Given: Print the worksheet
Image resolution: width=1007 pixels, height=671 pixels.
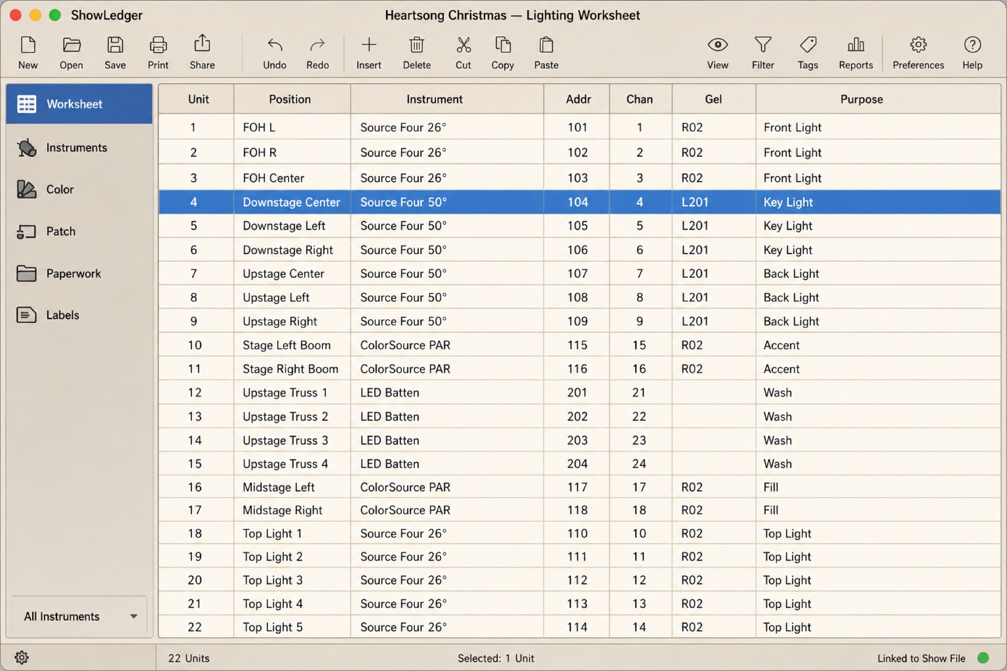Looking at the screenshot, I should [x=158, y=52].
